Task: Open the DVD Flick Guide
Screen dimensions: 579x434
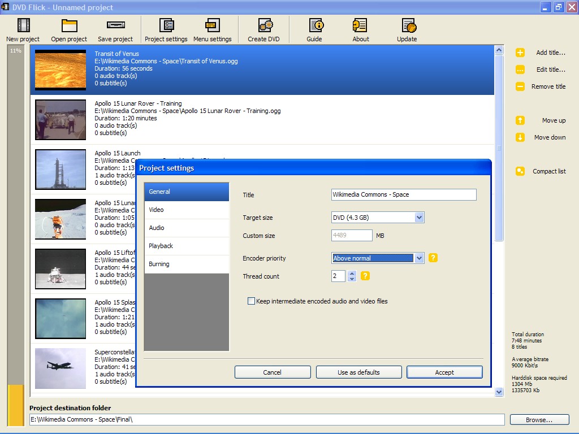Action: (314, 28)
